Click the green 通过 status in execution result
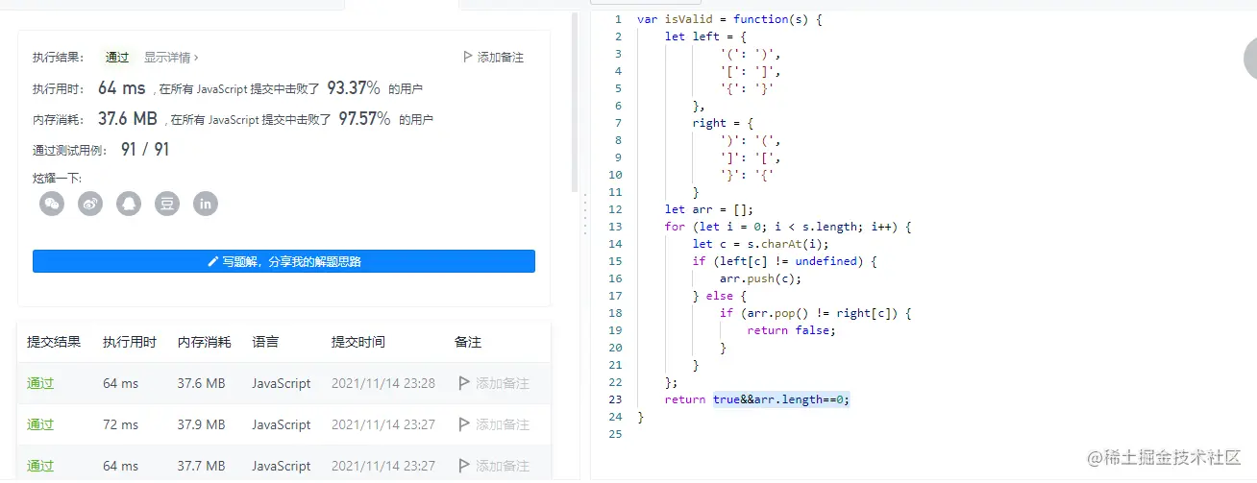The image size is (1257, 483). click(117, 58)
